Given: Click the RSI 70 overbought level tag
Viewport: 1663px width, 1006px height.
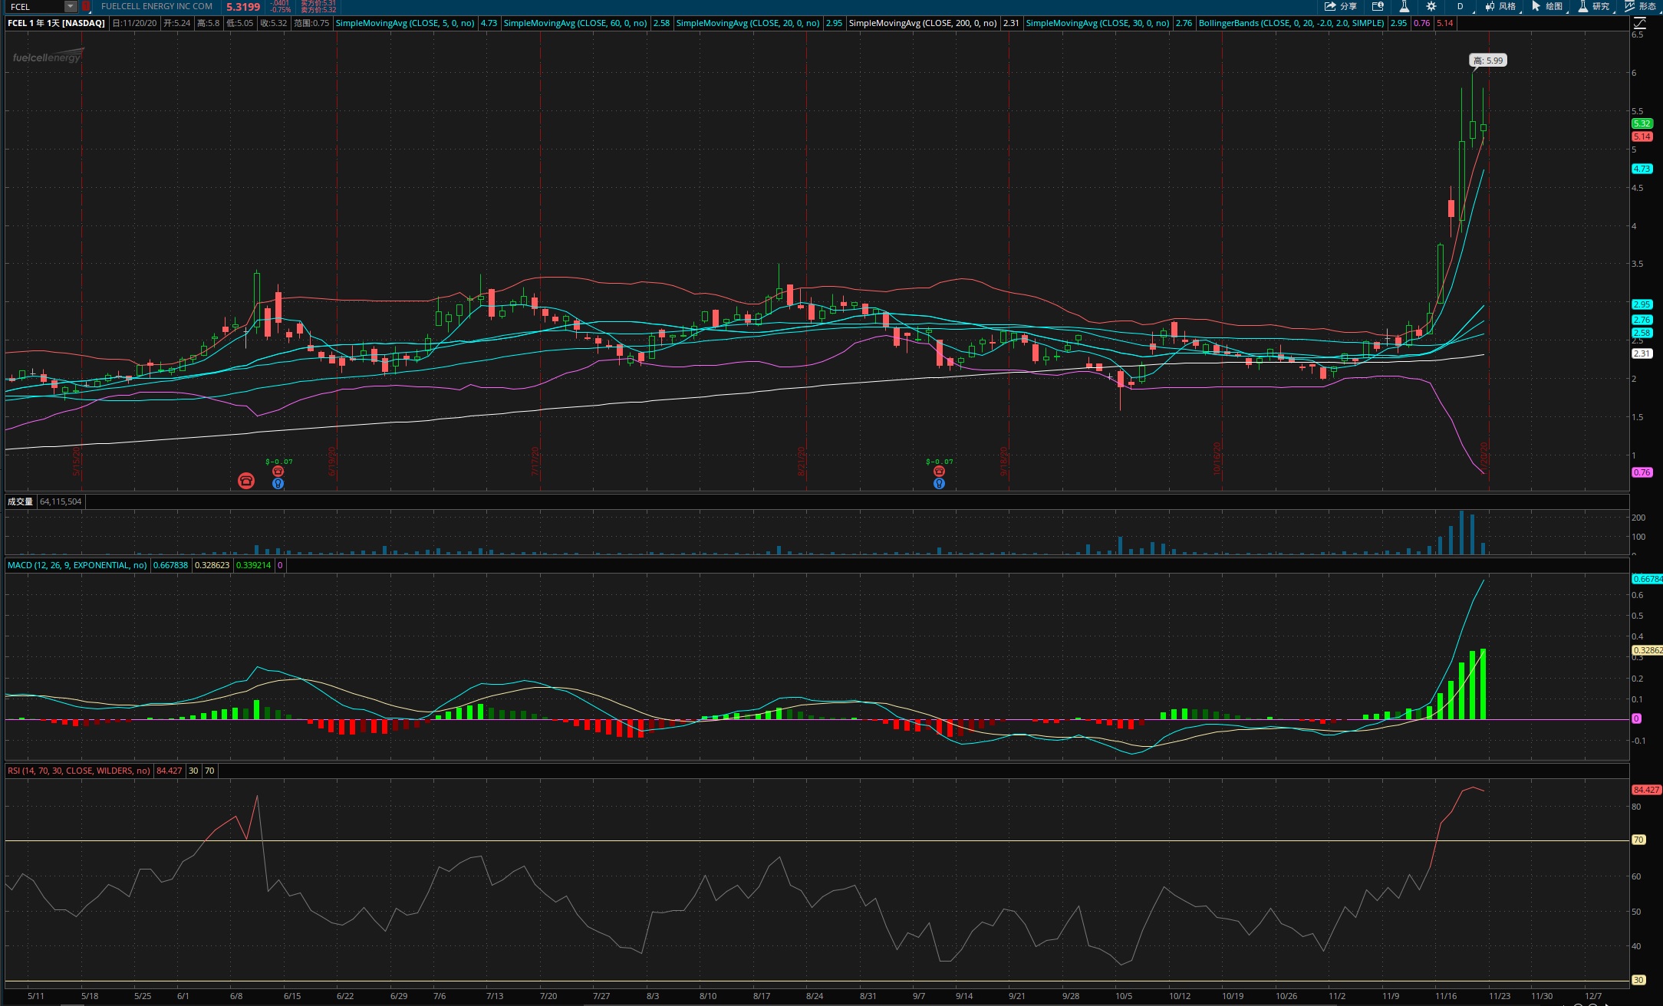Looking at the screenshot, I should click(x=1638, y=840).
